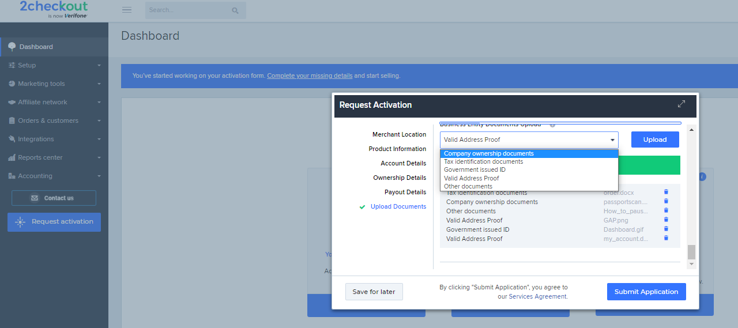Open the hamburger menu in header
Viewport: 738px width, 328px height.
[x=127, y=10]
